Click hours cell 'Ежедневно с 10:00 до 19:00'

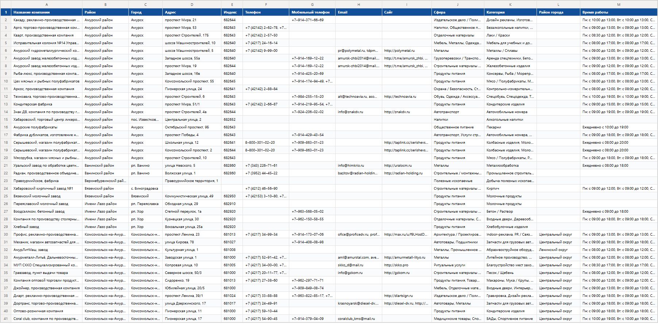coord(619,127)
